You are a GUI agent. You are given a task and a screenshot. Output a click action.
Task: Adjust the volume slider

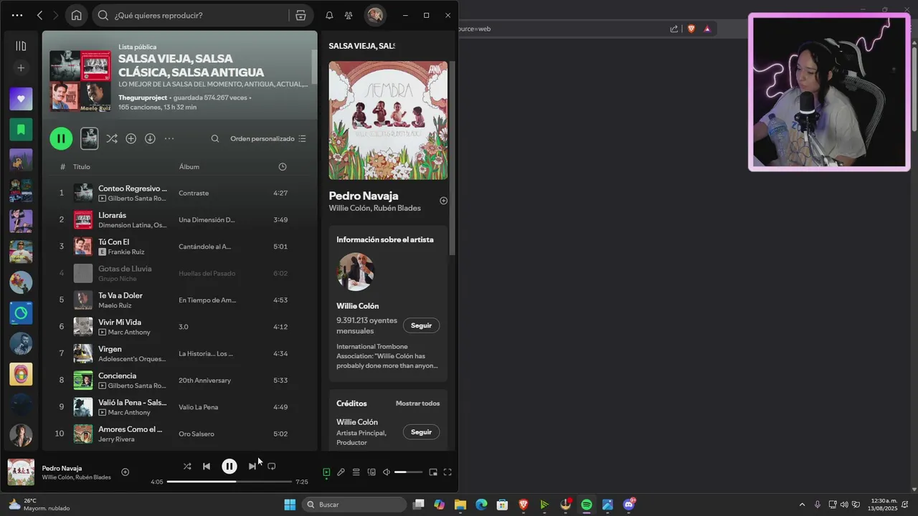coord(409,472)
